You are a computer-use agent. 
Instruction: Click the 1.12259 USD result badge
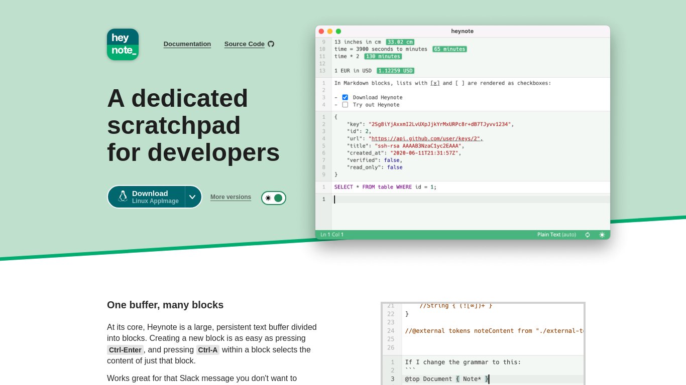(x=395, y=71)
